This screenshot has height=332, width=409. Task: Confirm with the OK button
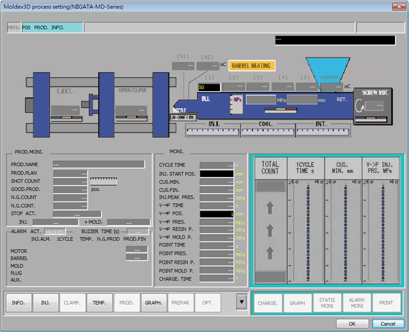pyautogui.click(x=352, y=324)
